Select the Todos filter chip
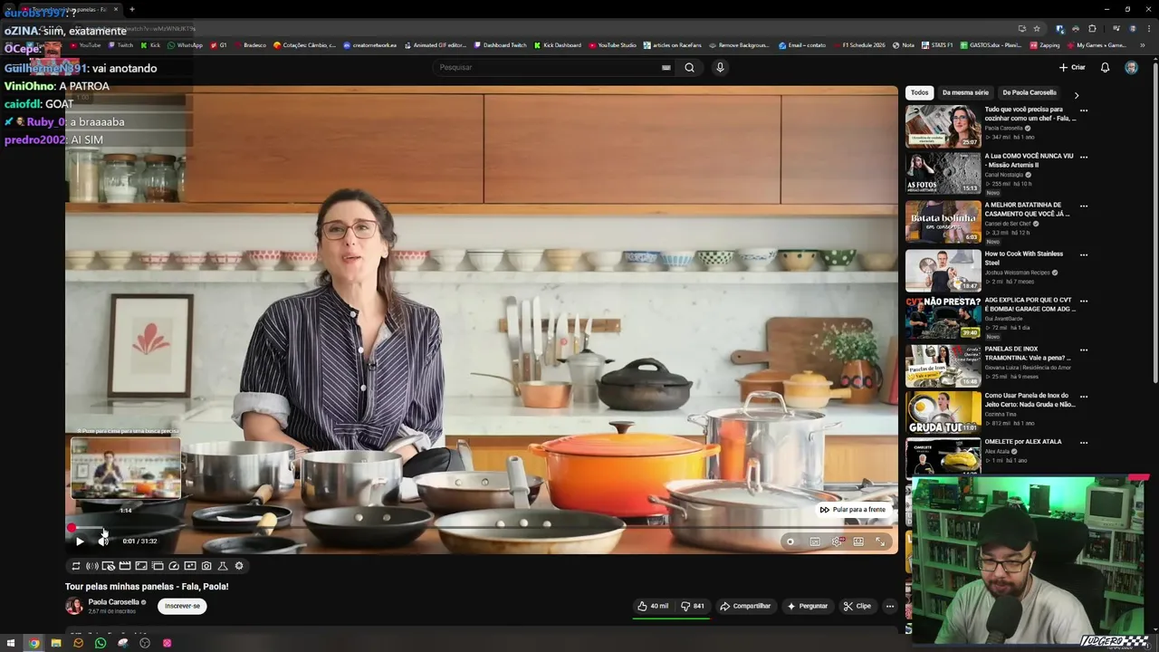Image resolution: width=1159 pixels, height=652 pixels. pos(919,92)
